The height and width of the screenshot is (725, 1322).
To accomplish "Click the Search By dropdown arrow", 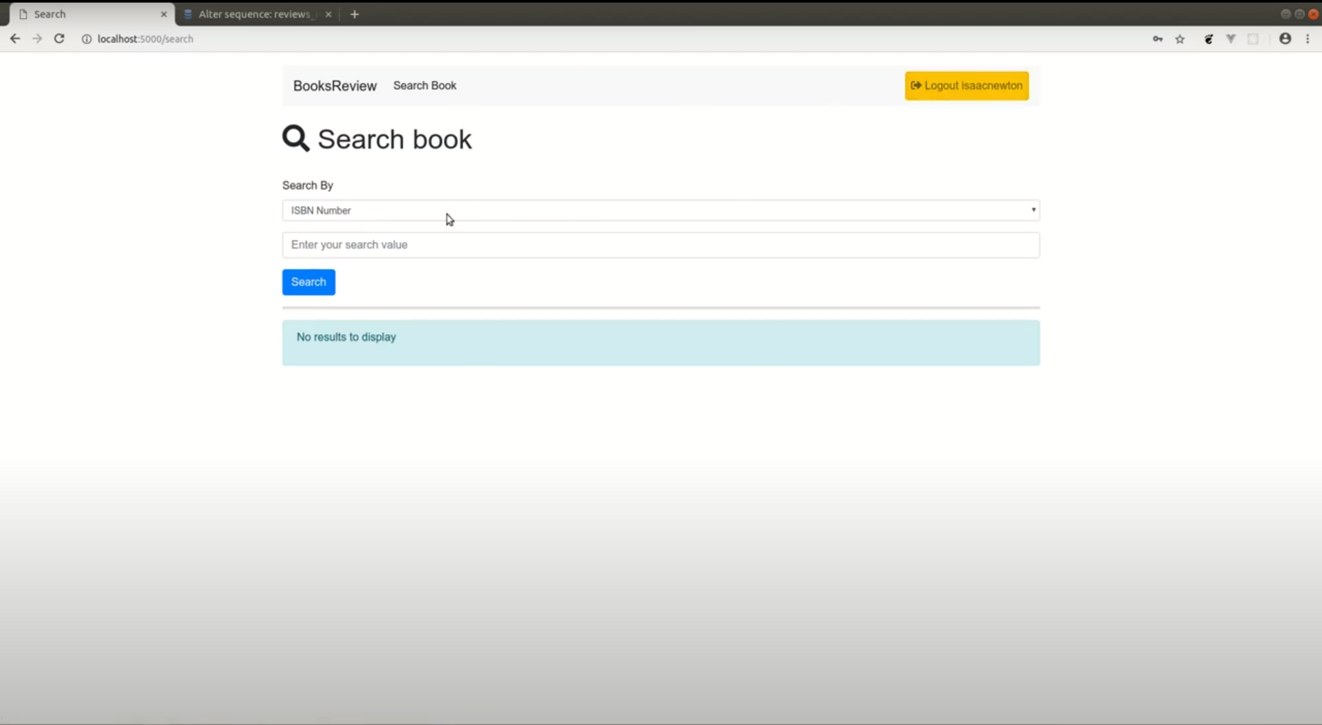I will pyautogui.click(x=1033, y=210).
